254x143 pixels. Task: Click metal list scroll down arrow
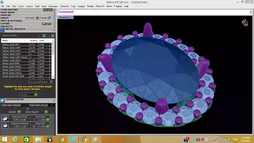pos(53,77)
